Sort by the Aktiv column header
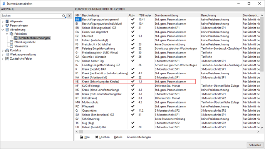The height and width of the screenshot is (149, 265). (x=133, y=15)
